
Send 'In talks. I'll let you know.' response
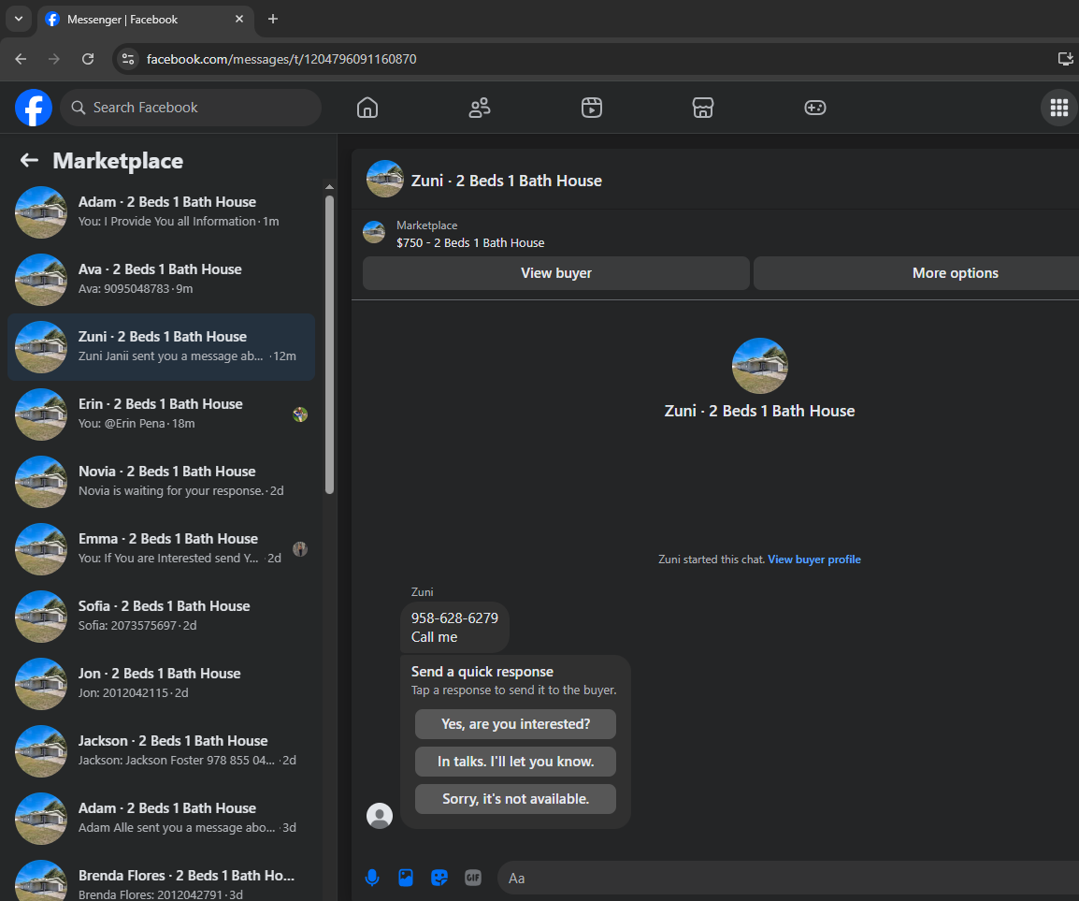[515, 762]
